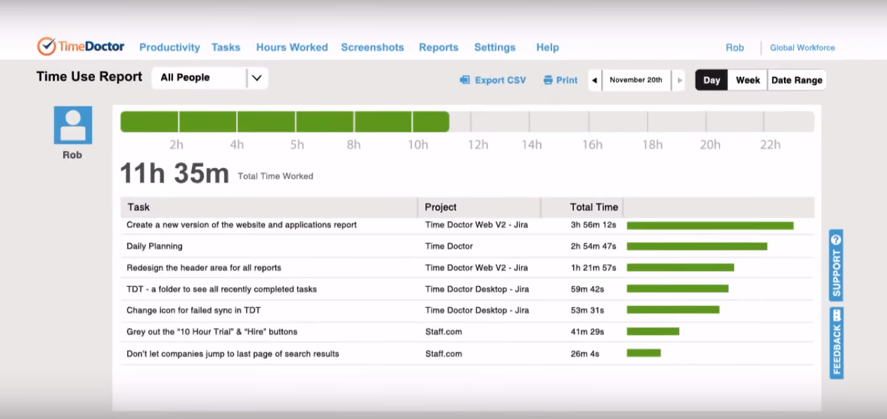The image size is (887, 419).
Task: Click 'Time Doctor Web V2 - Jira' in 3h 56m row
Action: click(477, 225)
